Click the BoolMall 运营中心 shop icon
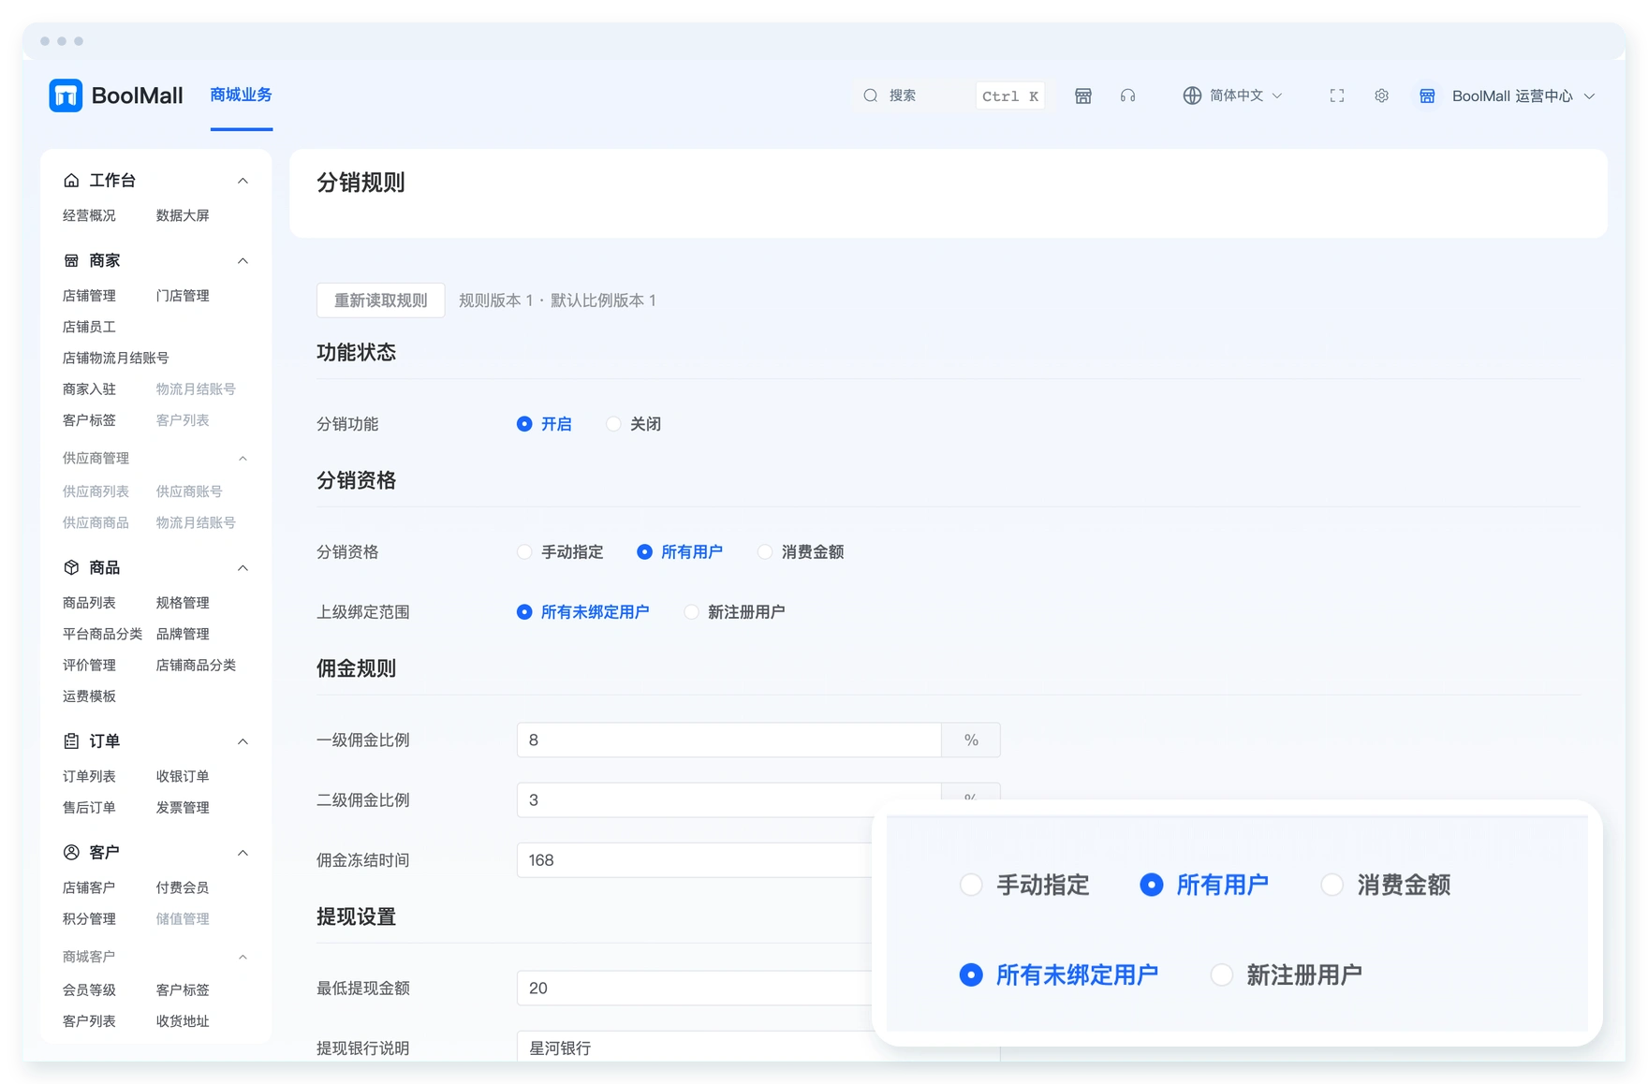Screen dimensions: 1648x1084 pyautogui.click(x=1427, y=95)
